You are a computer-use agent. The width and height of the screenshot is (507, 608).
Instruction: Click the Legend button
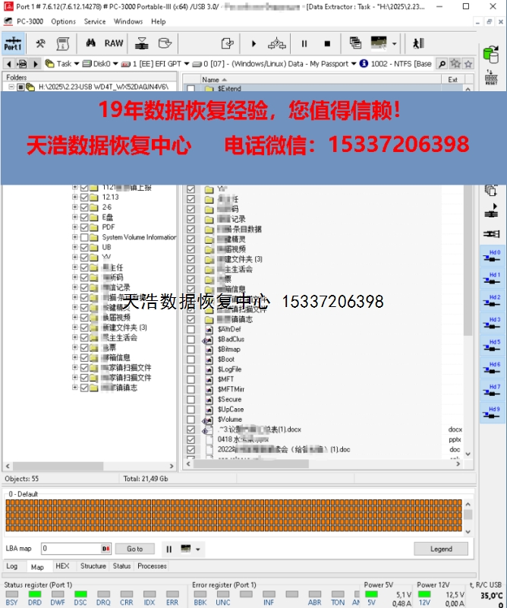click(x=440, y=549)
